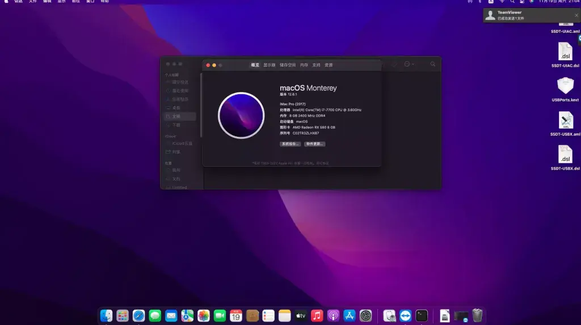Open the brown Contacts icon in dock
The height and width of the screenshot is (325, 581).
[252, 316]
